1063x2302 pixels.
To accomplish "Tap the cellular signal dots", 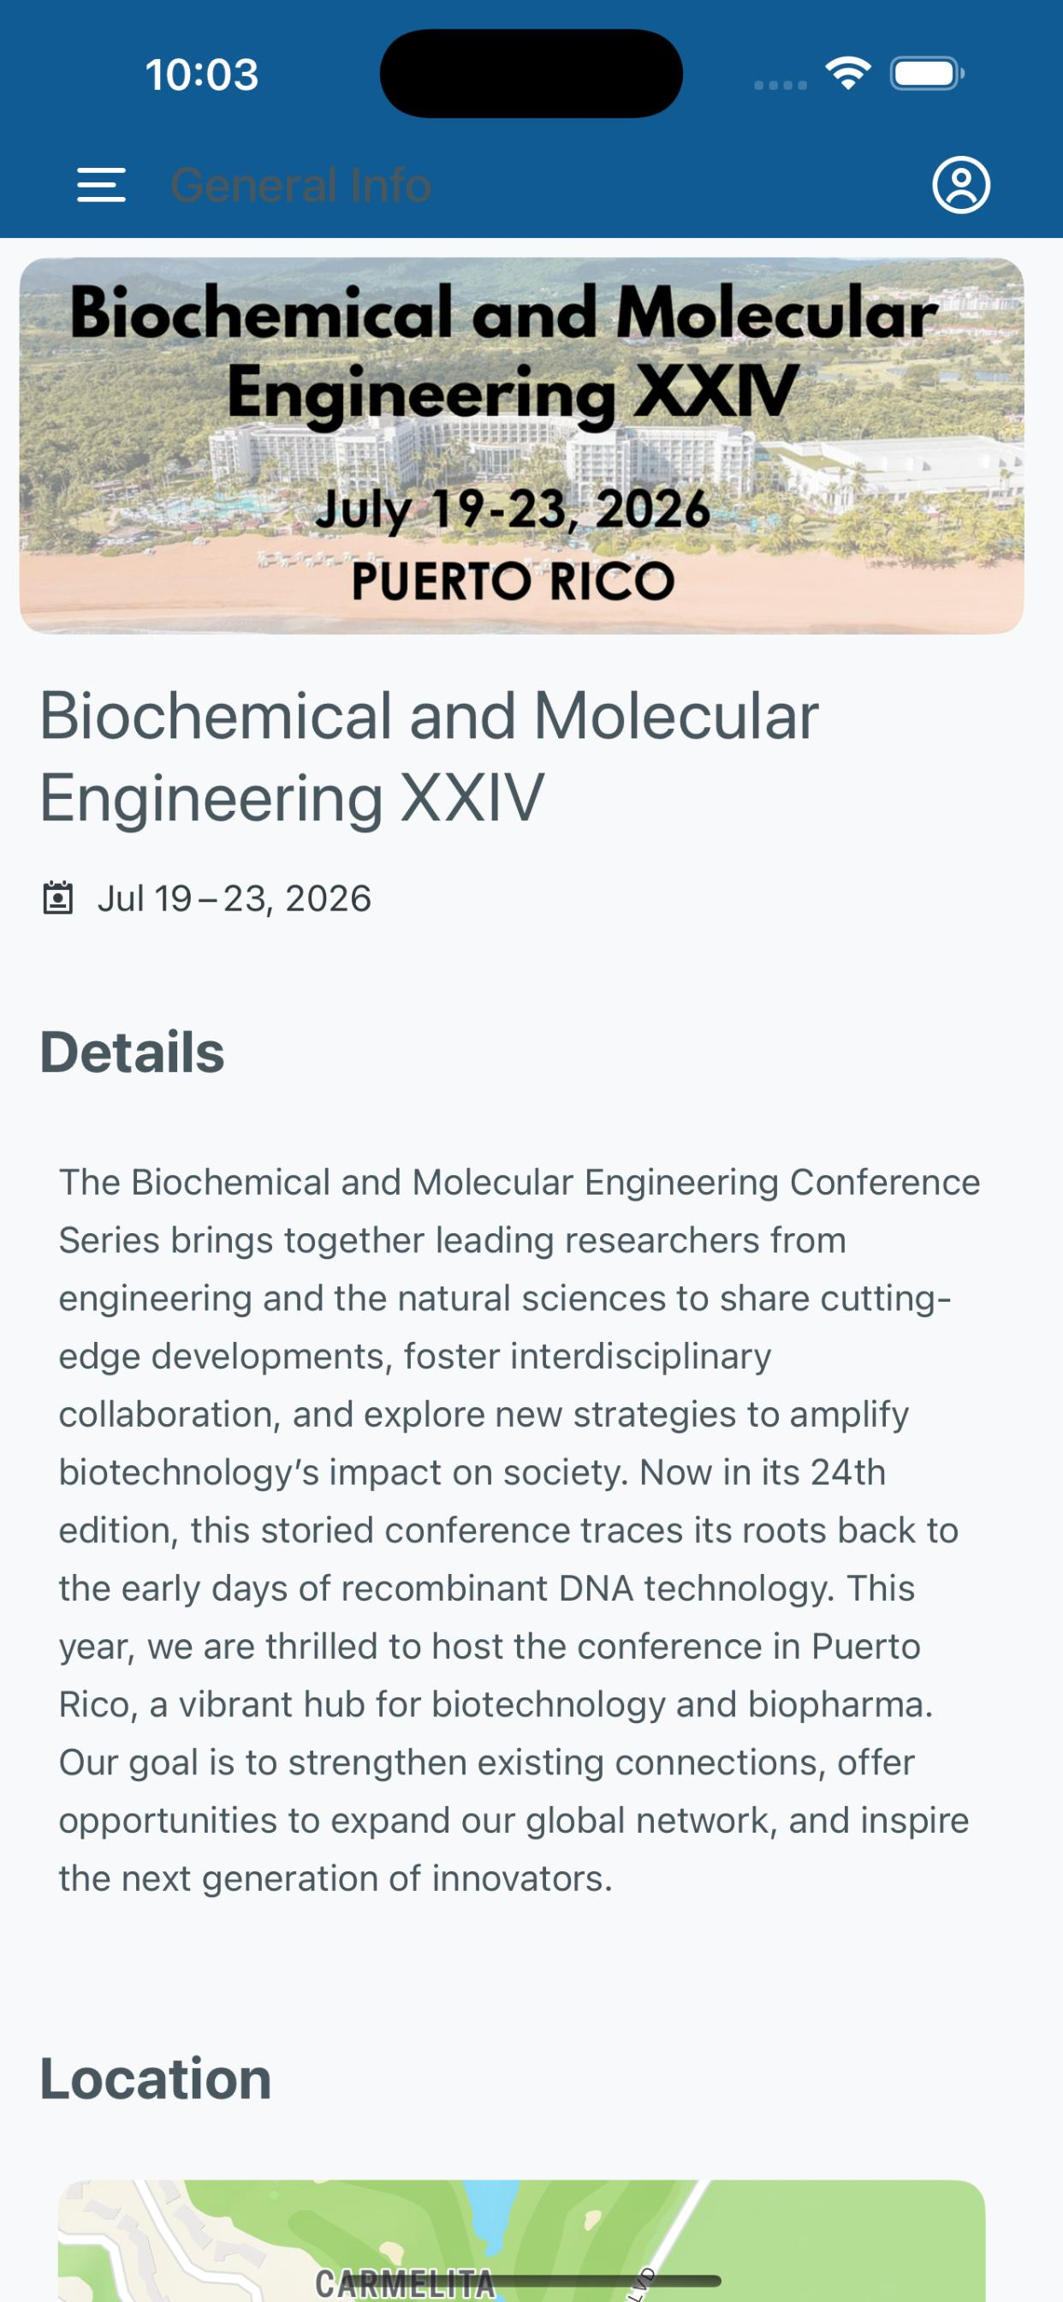I will click(x=780, y=85).
